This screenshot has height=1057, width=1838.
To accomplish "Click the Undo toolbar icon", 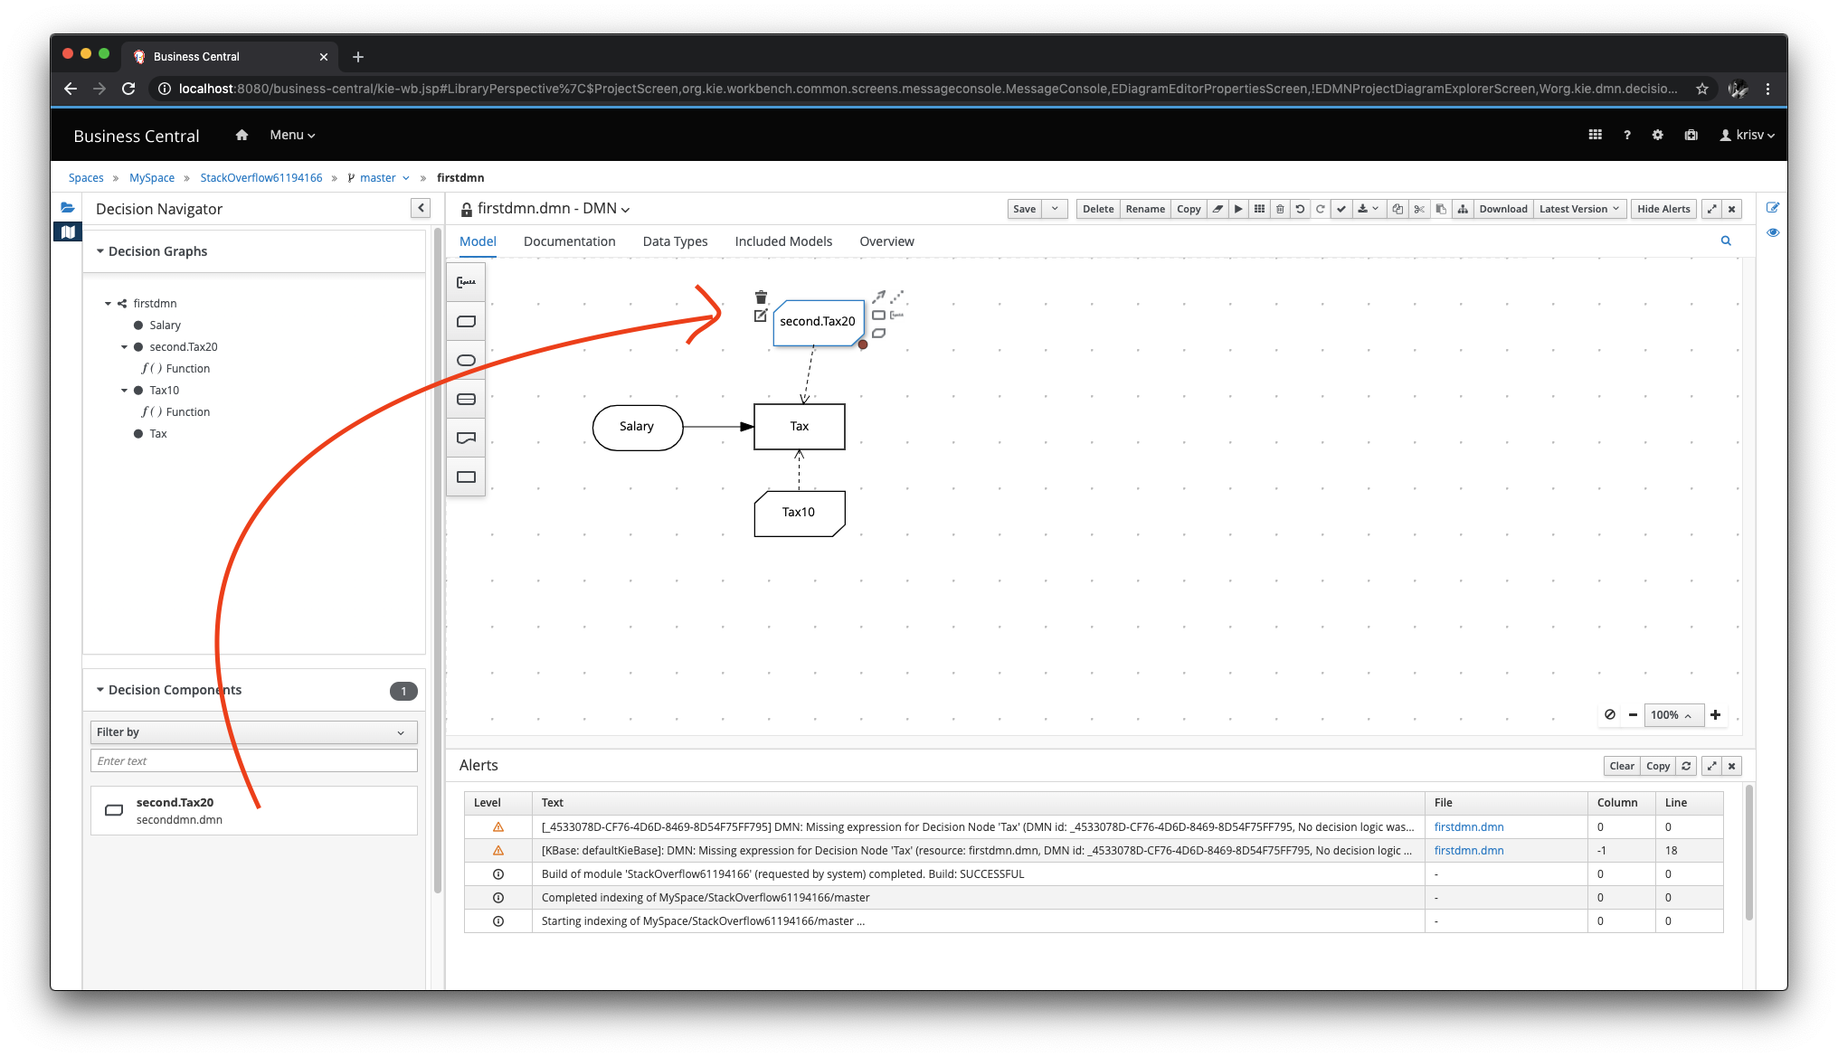I will [x=1300, y=209].
